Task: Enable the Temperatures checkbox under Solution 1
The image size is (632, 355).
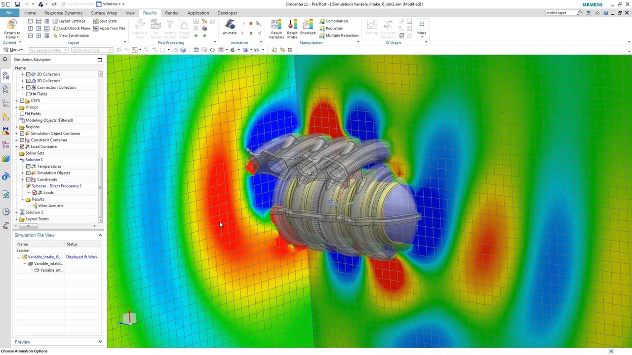Action: click(x=29, y=166)
